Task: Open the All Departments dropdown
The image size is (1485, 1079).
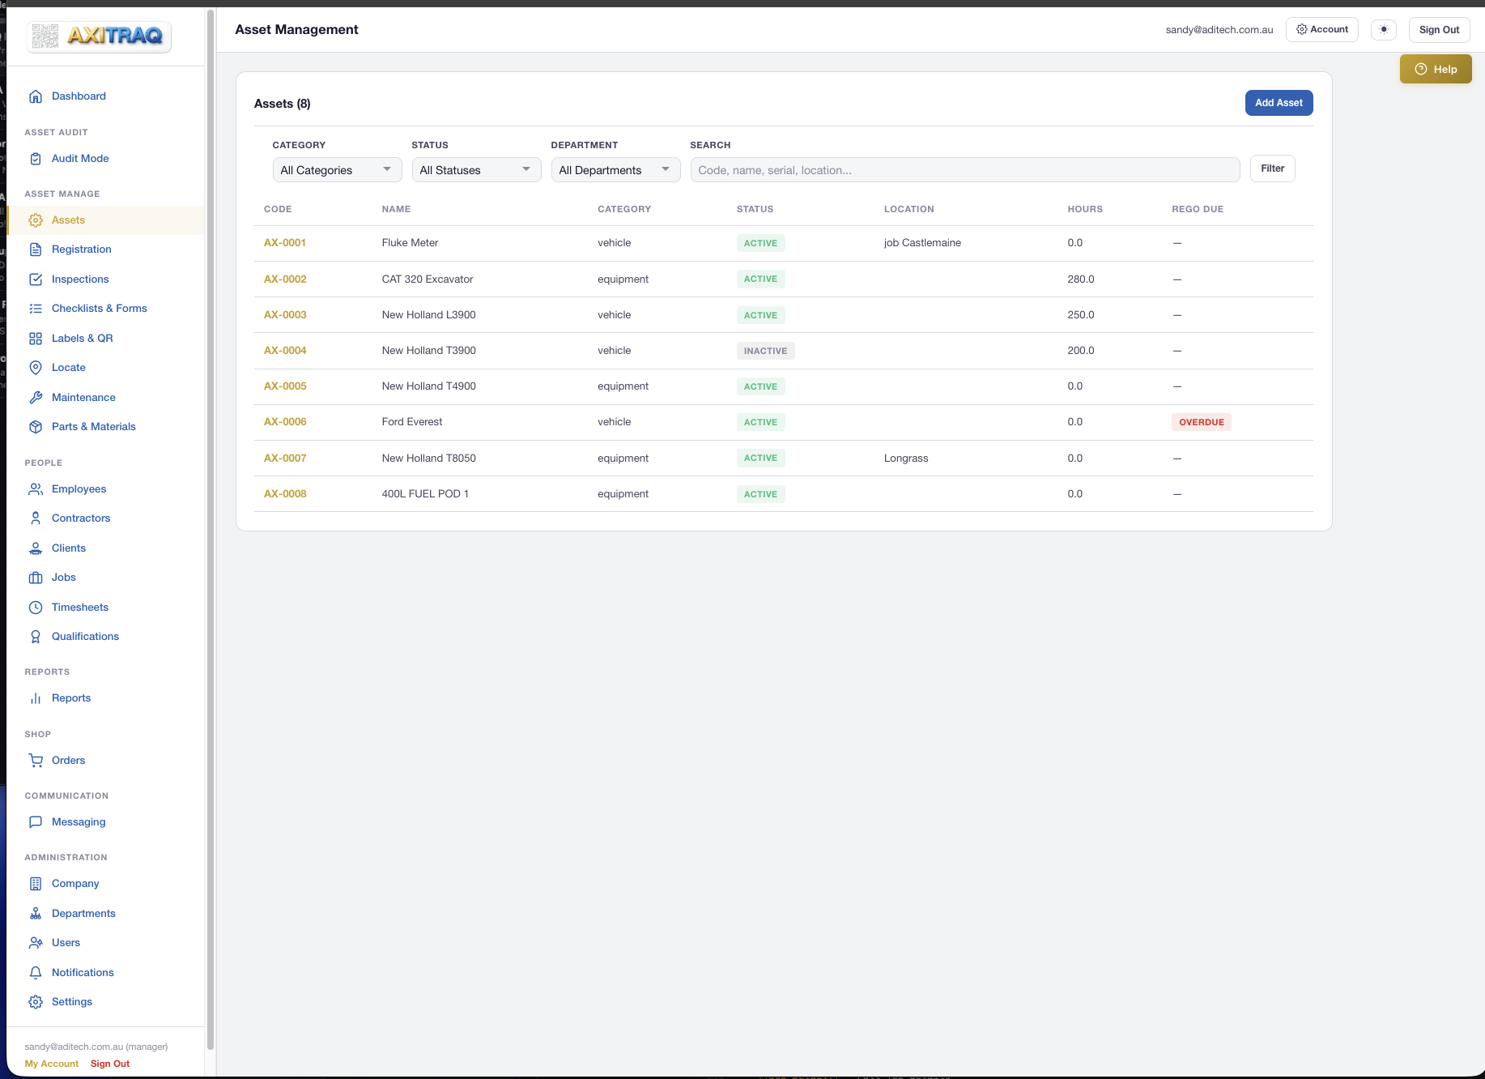Action: [615, 170]
